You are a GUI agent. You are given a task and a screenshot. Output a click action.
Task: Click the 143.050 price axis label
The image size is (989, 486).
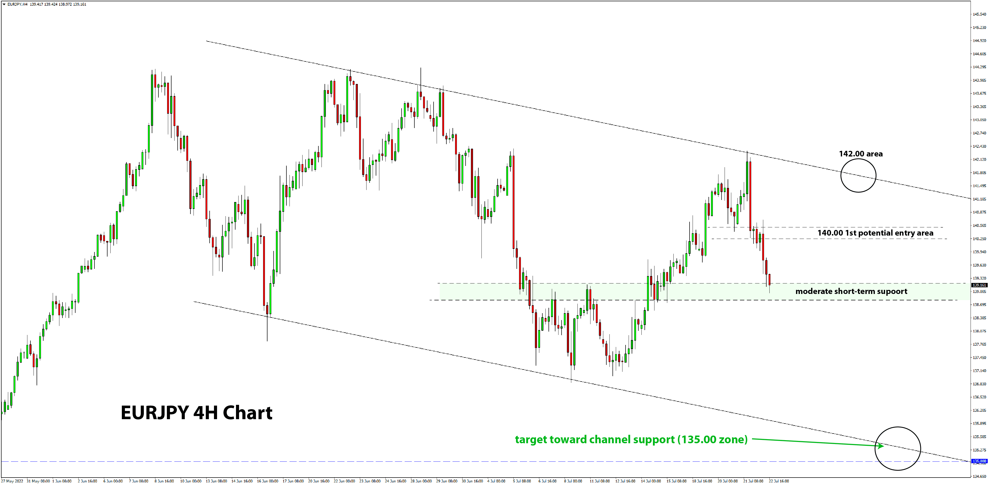(979, 120)
